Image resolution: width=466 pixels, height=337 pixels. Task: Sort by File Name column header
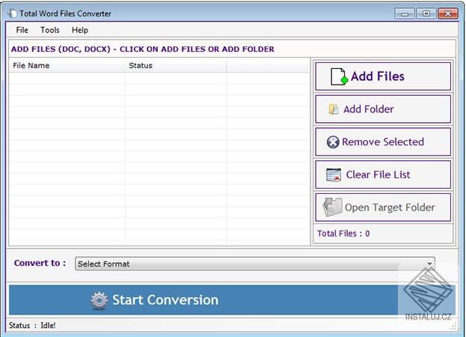click(x=67, y=65)
